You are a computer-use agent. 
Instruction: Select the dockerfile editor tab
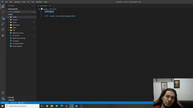click(43, 6)
